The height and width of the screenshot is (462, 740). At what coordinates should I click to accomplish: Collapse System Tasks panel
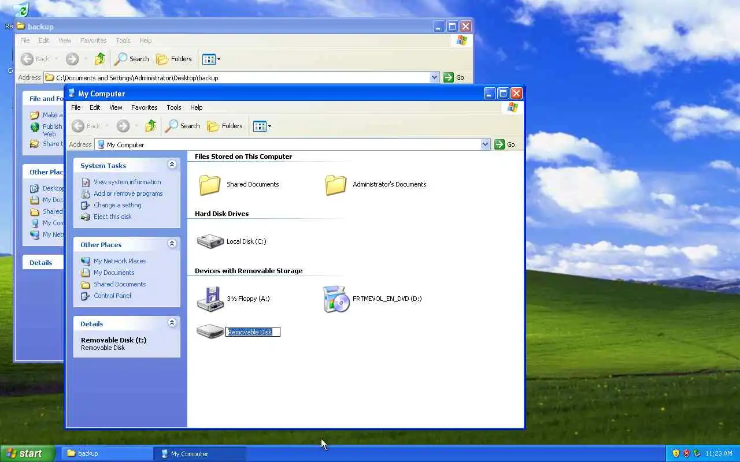[x=172, y=165]
